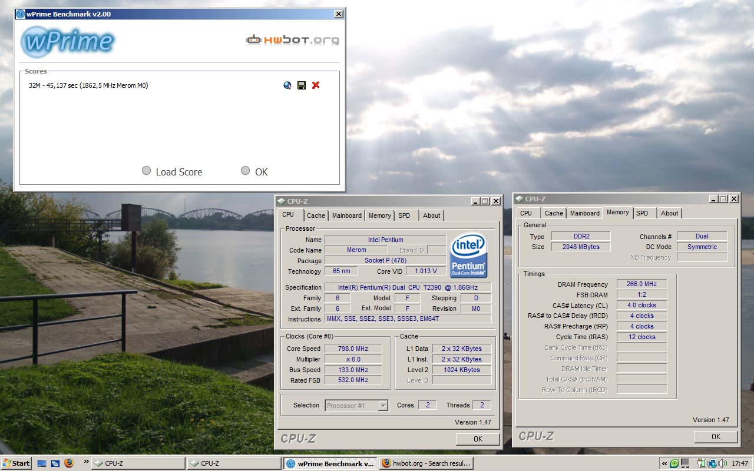Click the 532.0 MHz rated FSB value
The image size is (754, 471).
point(353,380)
